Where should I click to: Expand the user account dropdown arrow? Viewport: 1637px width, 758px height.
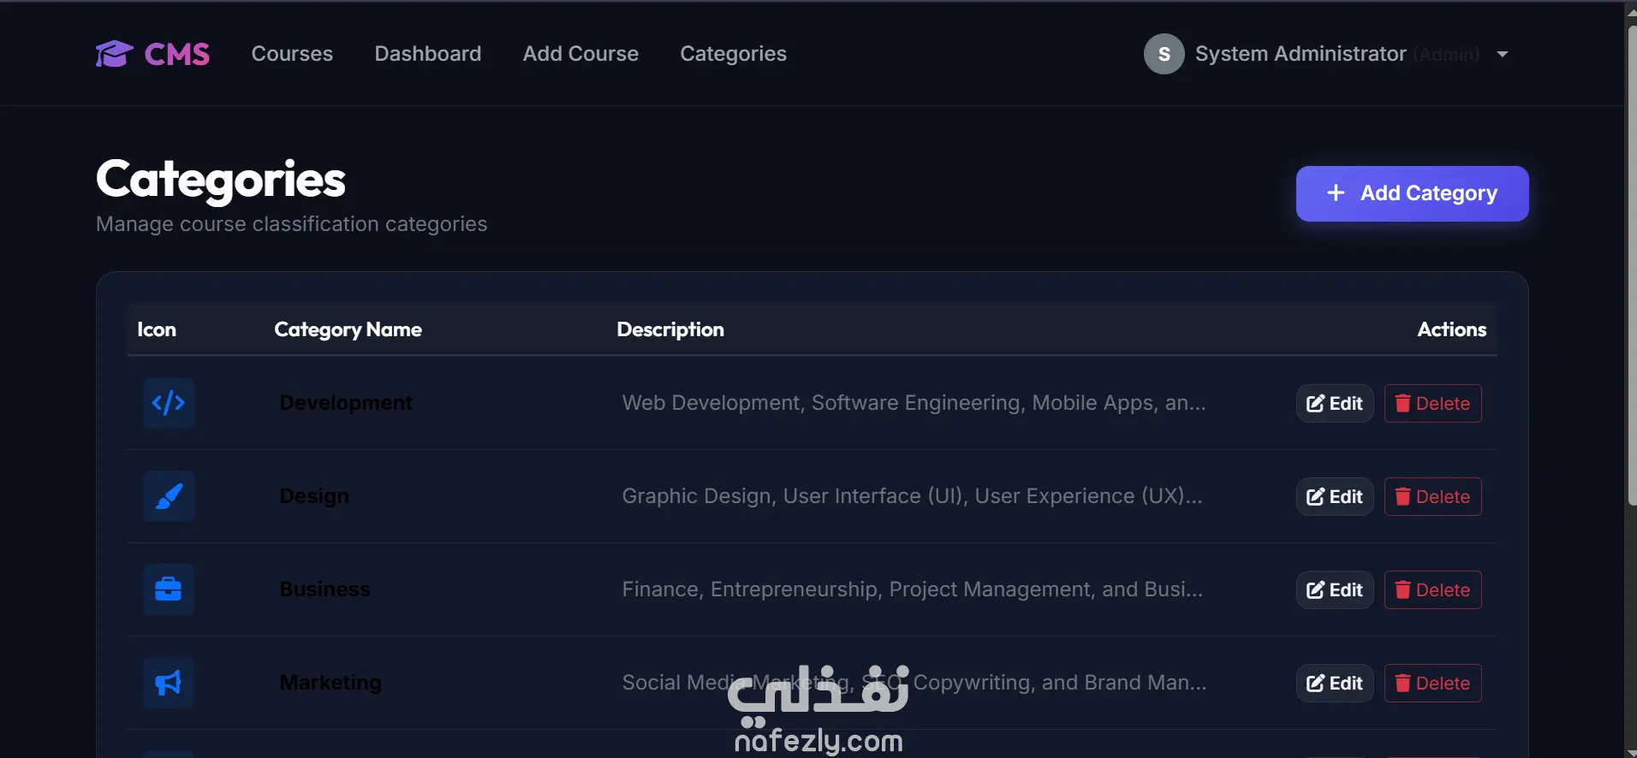[x=1503, y=54]
